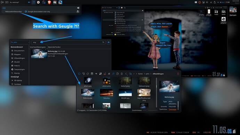Select bat.png thumbnail in Dolphin
This screenshot has height=135, width=240.
pyautogui.click(x=106, y=93)
